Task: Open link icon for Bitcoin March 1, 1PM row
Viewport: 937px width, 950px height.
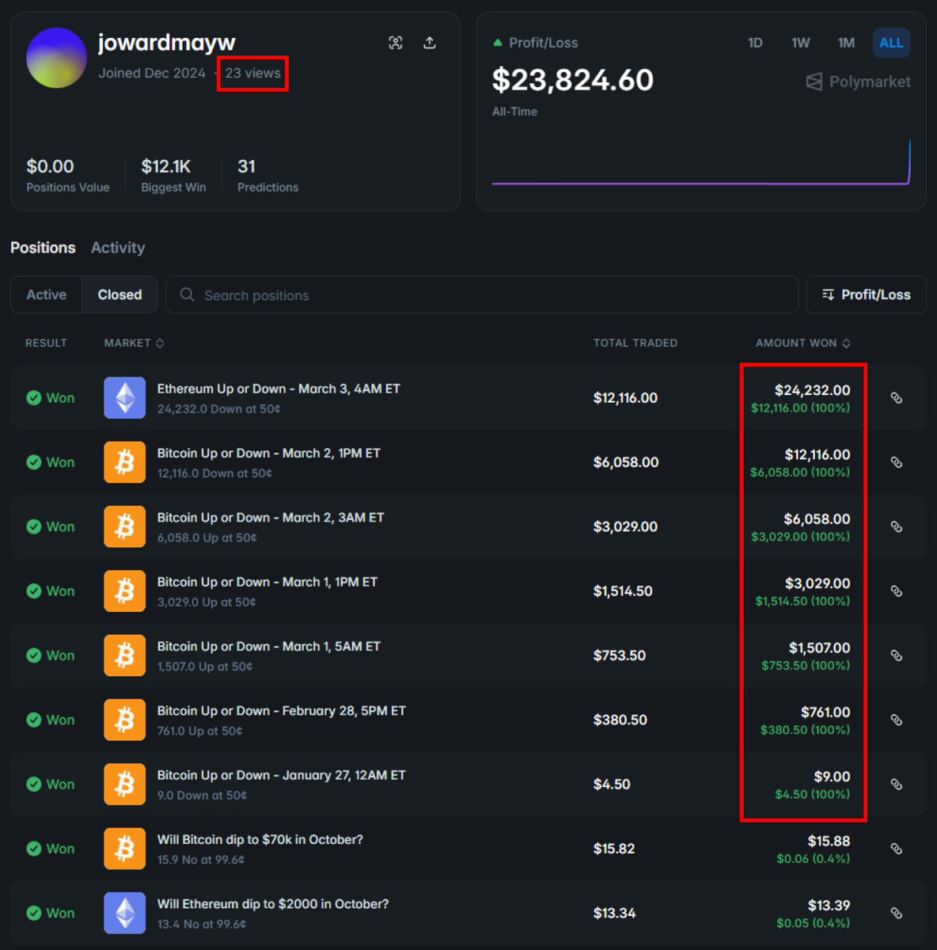Action: (897, 591)
